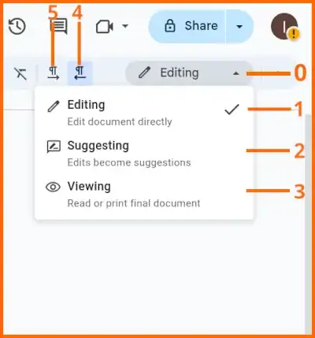This screenshot has height=338, width=315.
Task: Open the account avatar profile
Action: 285,27
